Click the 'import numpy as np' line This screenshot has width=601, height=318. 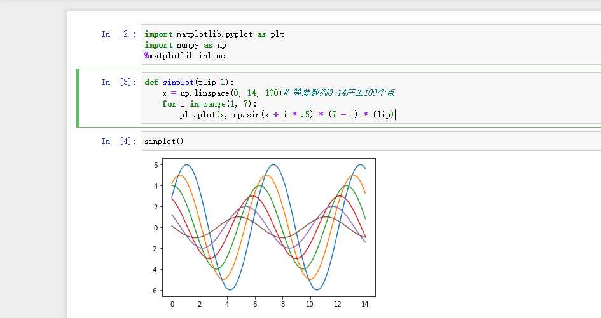pyautogui.click(x=185, y=45)
